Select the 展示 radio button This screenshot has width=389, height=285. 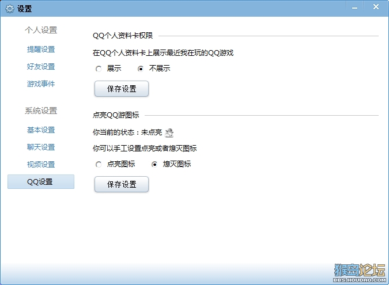pyautogui.click(x=99, y=69)
